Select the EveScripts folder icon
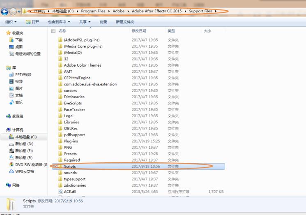 point(60,103)
